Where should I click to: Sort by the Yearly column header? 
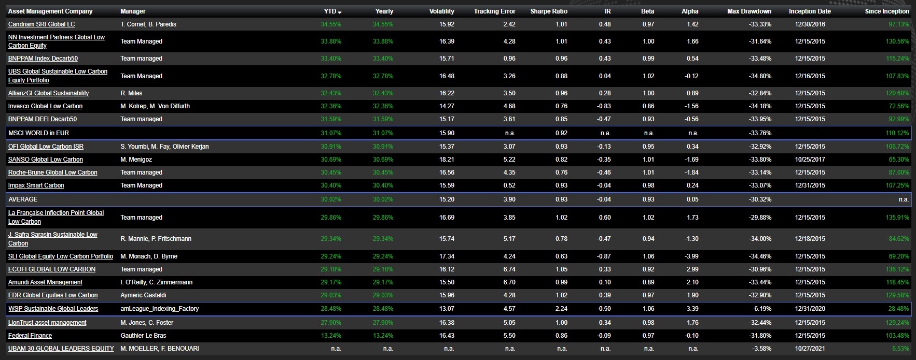tap(384, 11)
